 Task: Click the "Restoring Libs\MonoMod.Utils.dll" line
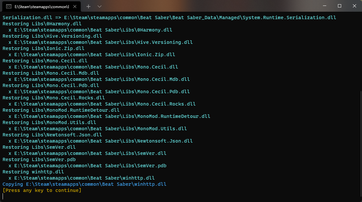coord(49,122)
